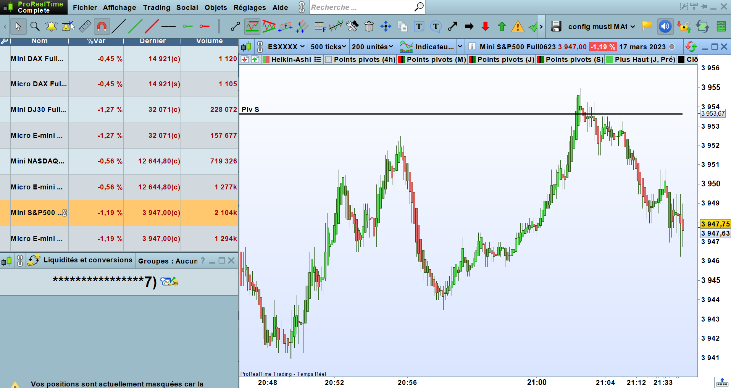Click the Plus Haut (J, Pré) label
Viewport: 731px width, 388px height.
pos(645,60)
